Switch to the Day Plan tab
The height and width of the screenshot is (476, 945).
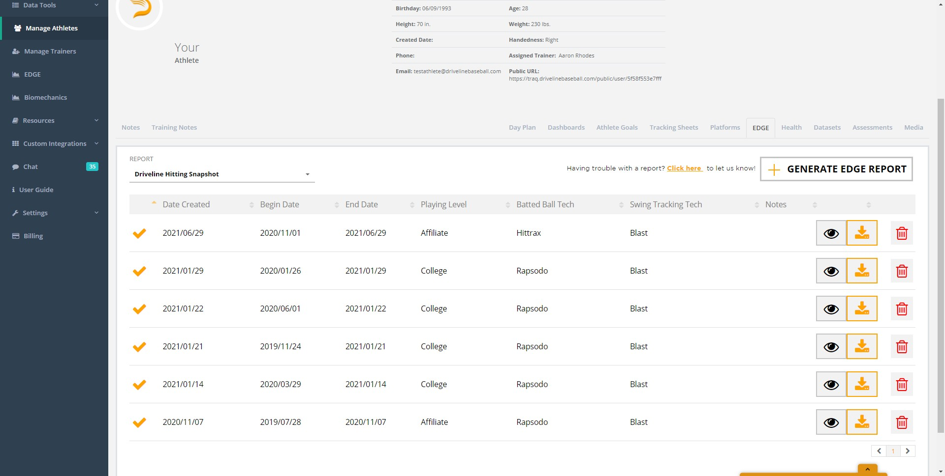522,127
